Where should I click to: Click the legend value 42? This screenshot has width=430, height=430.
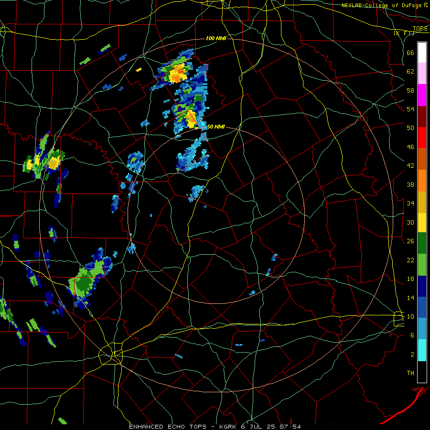(x=410, y=166)
